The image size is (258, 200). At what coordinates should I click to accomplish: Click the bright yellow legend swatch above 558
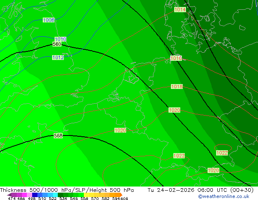(86, 195)
